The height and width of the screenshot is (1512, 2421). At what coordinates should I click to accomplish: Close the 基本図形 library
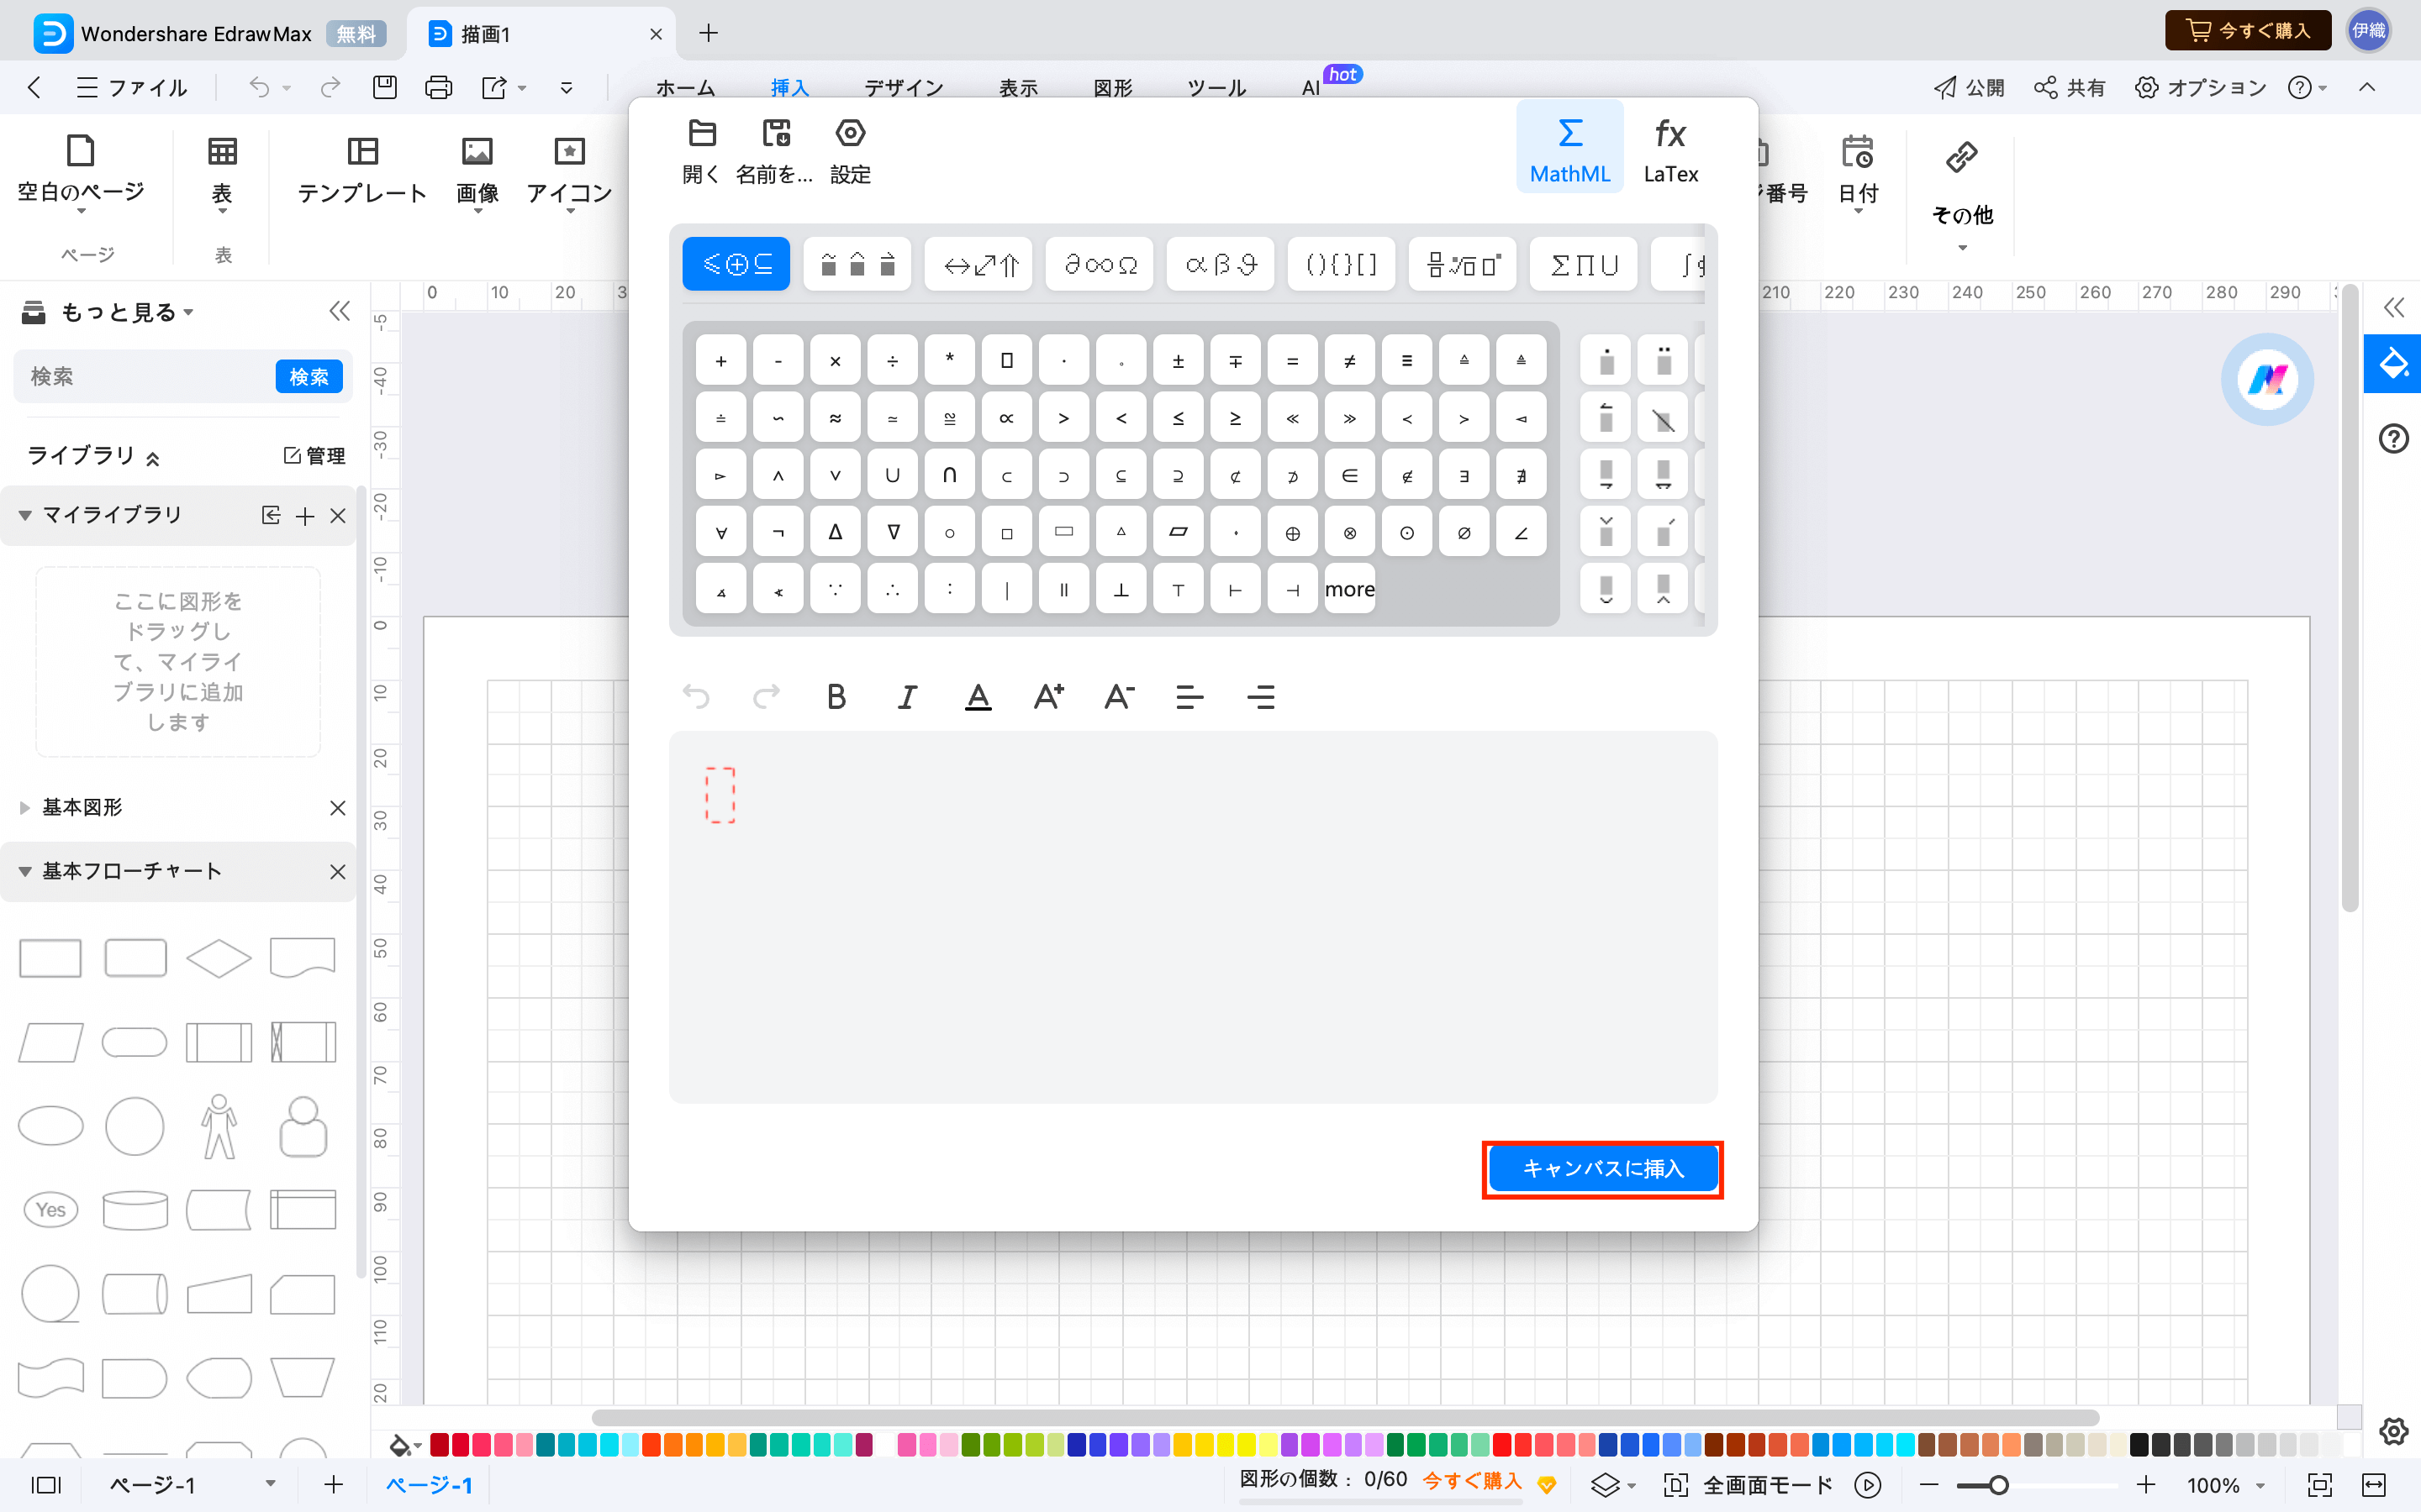[x=338, y=807]
